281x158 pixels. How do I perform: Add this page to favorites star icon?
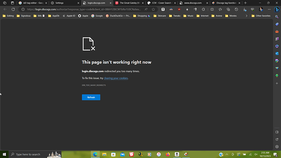[153, 9]
